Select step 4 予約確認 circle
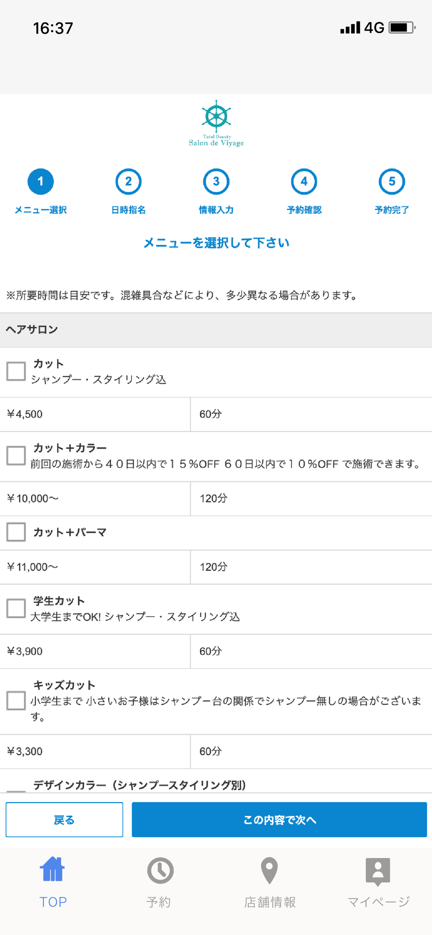This screenshot has width=432, height=935. click(304, 181)
